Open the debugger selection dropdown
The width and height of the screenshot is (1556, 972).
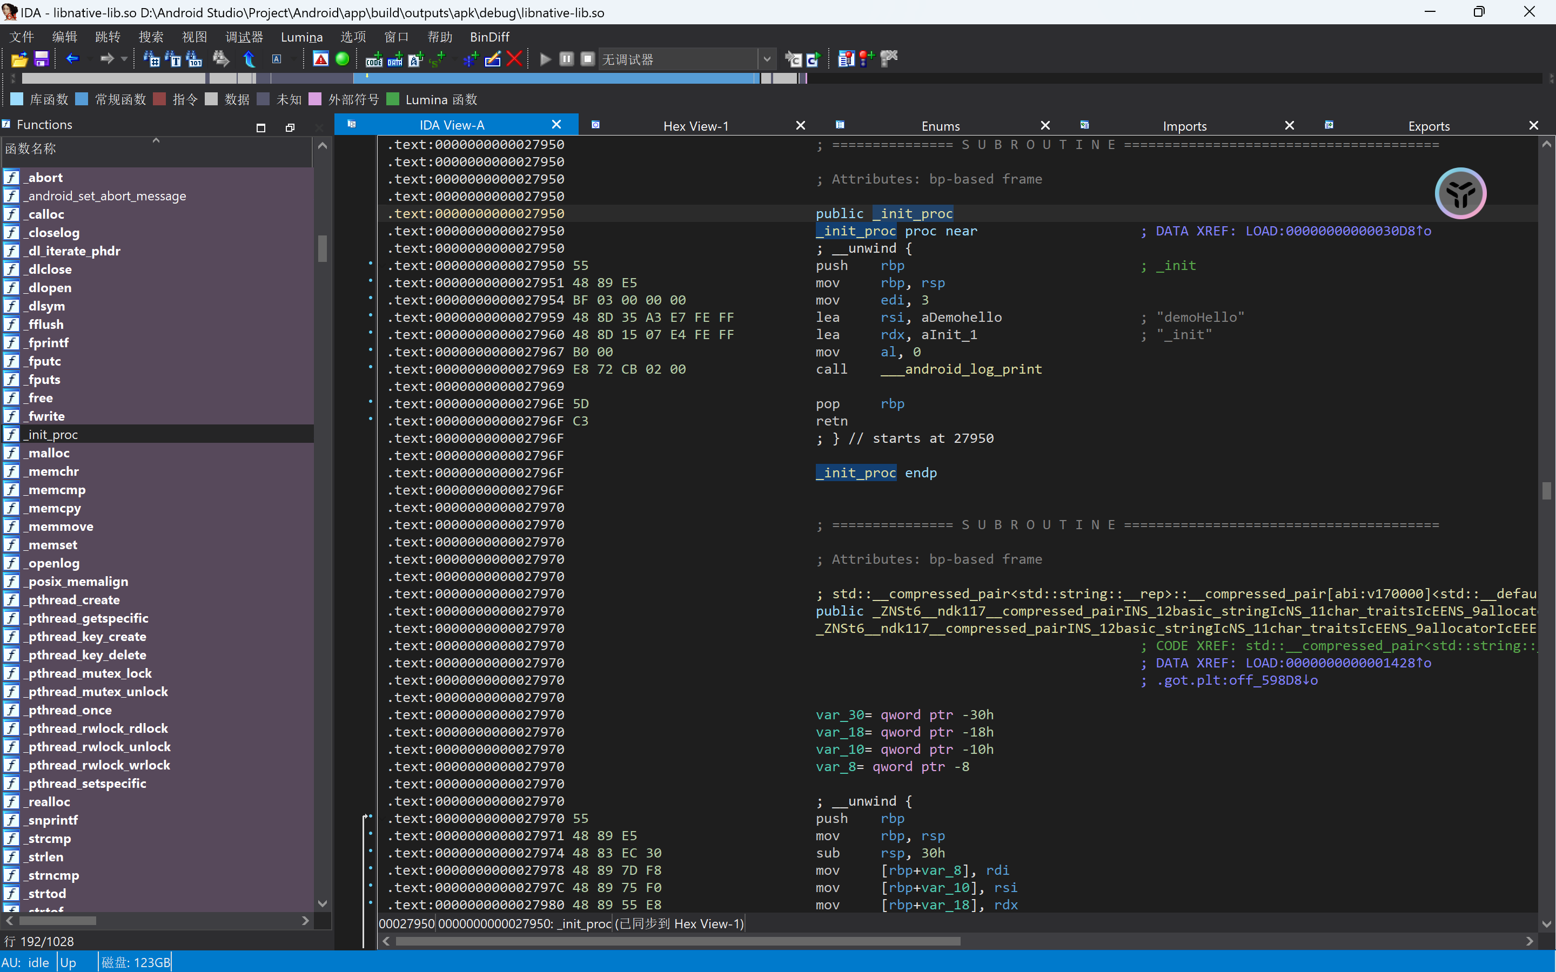(767, 59)
